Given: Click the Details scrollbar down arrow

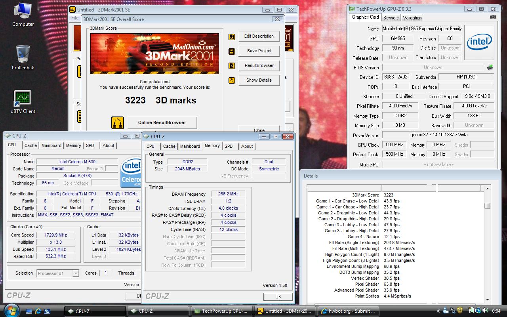Looking at the screenshot, I should (488, 300).
